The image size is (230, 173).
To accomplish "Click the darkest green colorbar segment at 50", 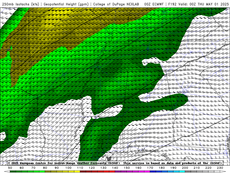I will [x=13, y=172].
